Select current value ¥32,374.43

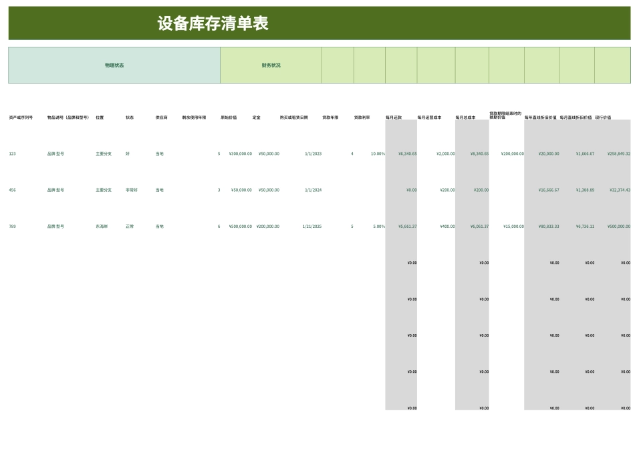point(620,190)
